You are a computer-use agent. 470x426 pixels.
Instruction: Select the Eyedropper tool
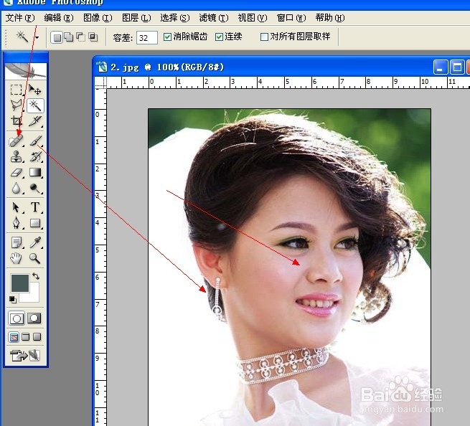click(35, 242)
